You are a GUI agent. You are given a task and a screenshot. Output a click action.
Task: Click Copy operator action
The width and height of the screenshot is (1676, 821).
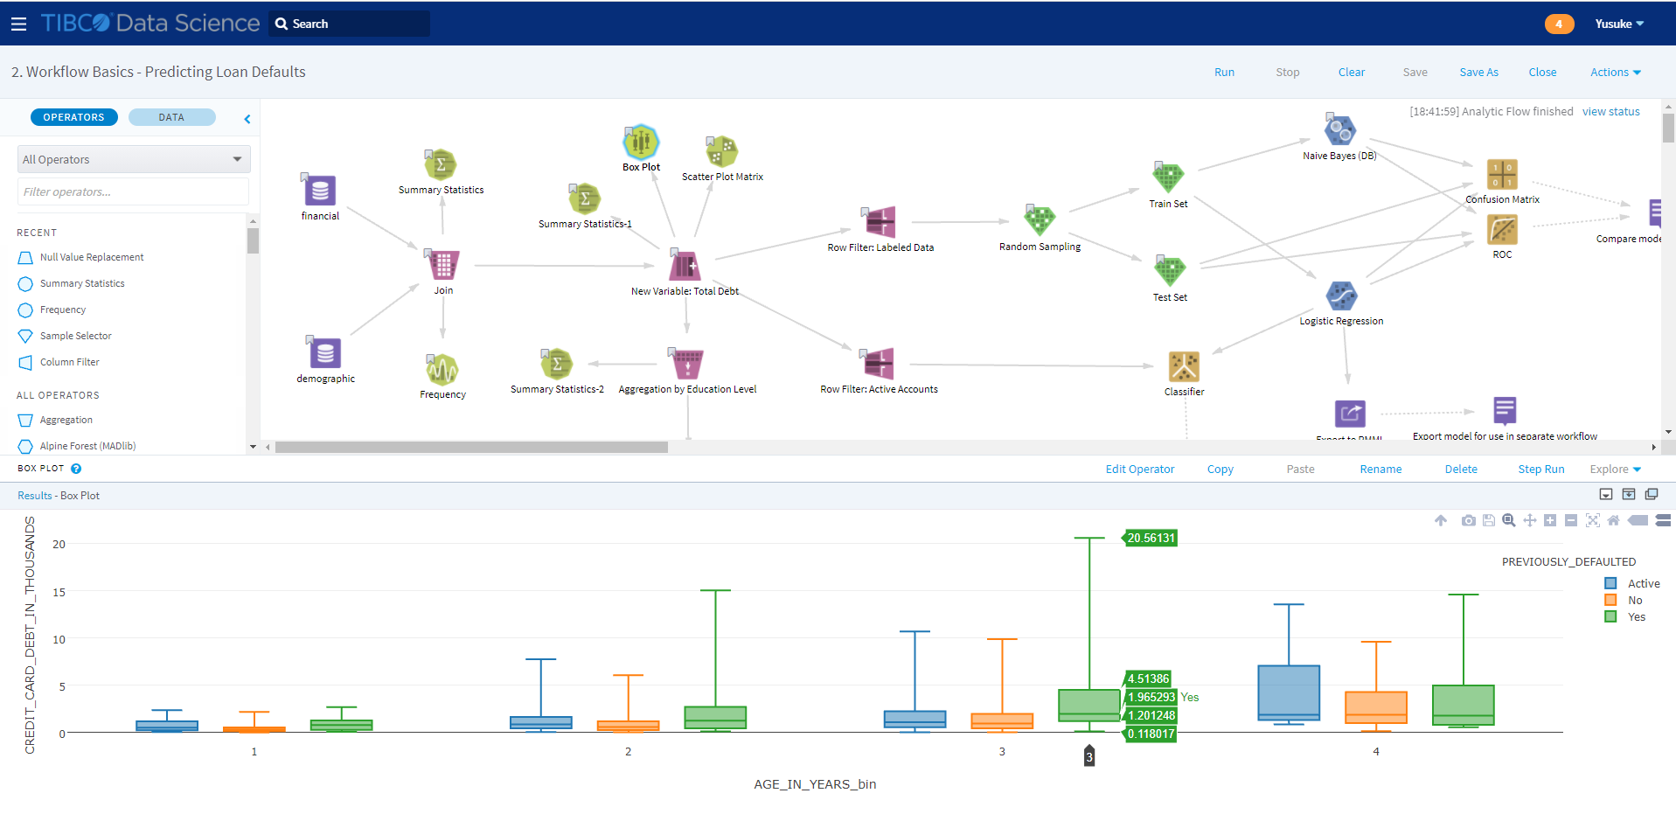[x=1220, y=470]
